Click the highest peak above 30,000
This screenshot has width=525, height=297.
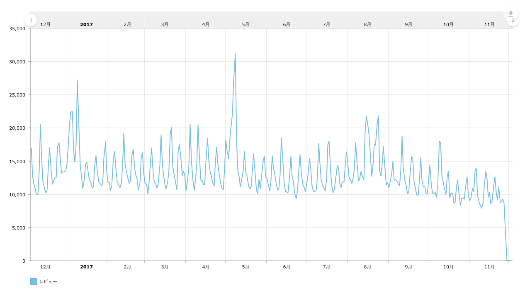click(235, 54)
